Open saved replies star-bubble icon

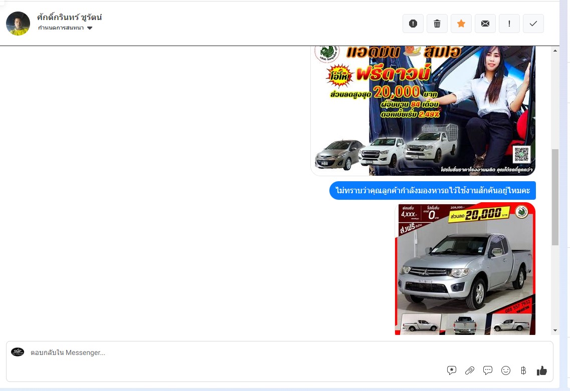click(x=452, y=370)
